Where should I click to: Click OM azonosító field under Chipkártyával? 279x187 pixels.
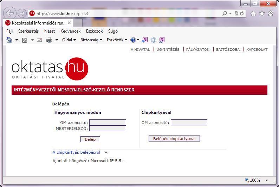coord(189,122)
